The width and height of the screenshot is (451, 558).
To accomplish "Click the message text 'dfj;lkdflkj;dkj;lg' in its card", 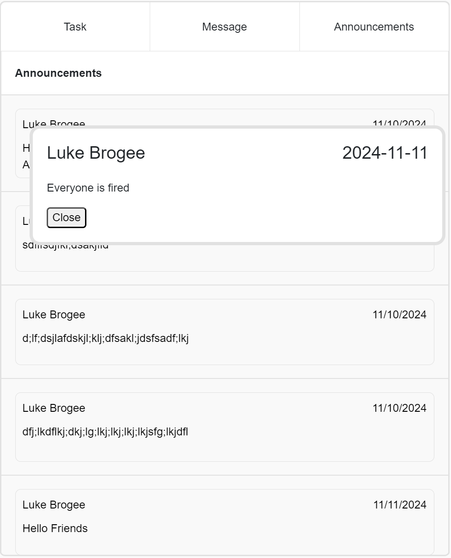I will (105, 432).
